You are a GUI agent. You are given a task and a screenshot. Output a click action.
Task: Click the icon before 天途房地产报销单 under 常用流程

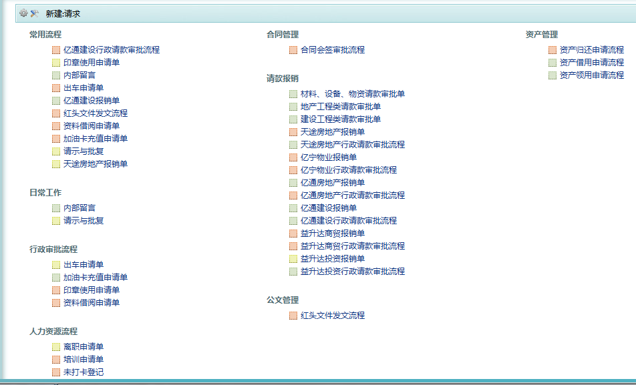(56, 163)
